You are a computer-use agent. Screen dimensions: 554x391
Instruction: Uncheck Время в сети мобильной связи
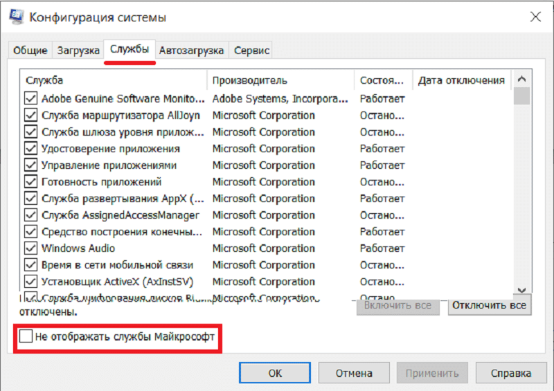(x=30, y=264)
